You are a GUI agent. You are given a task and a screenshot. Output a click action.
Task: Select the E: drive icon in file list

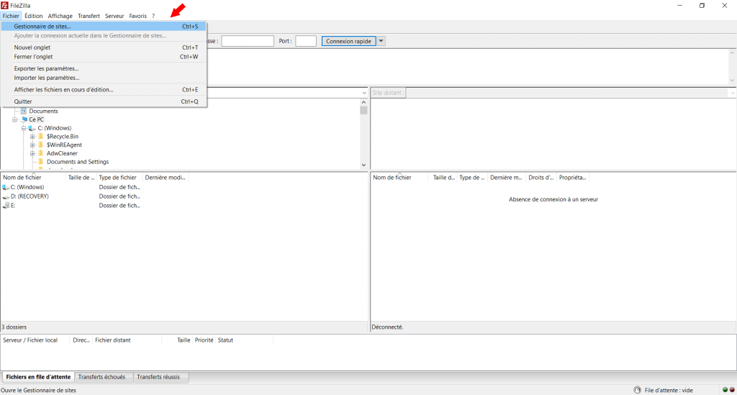[x=6, y=205]
